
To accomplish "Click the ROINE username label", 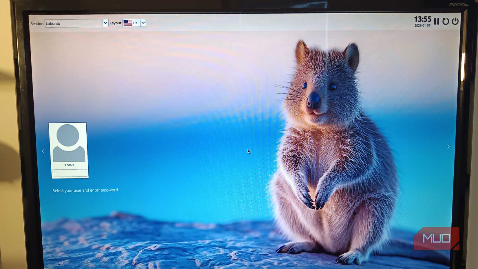I will click(69, 165).
